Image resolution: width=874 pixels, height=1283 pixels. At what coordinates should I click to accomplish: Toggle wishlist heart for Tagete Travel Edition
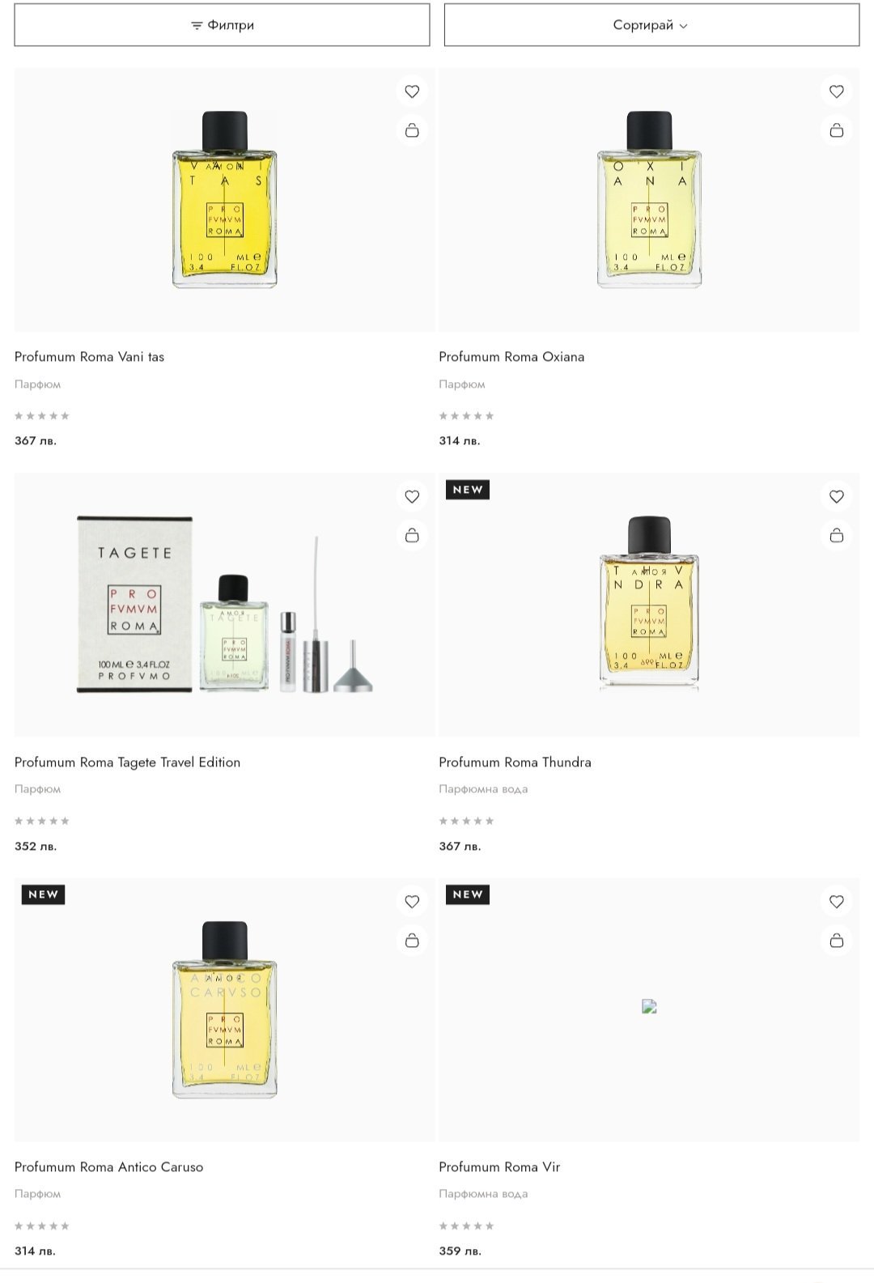pyautogui.click(x=412, y=497)
